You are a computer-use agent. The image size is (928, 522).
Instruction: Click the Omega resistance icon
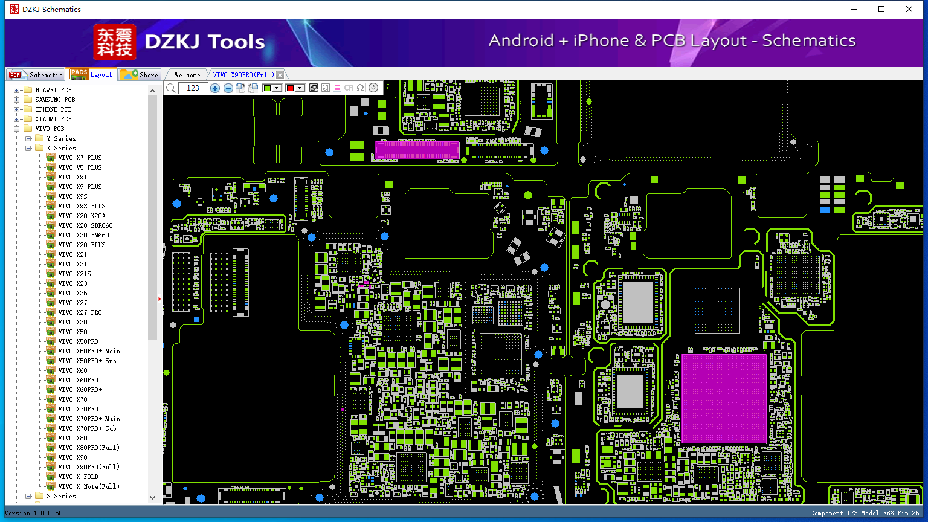coord(361,88)
